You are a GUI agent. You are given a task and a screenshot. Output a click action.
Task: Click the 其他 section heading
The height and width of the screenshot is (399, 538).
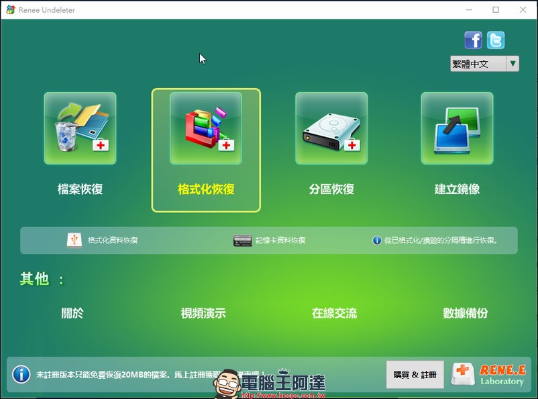coord(41,279)
